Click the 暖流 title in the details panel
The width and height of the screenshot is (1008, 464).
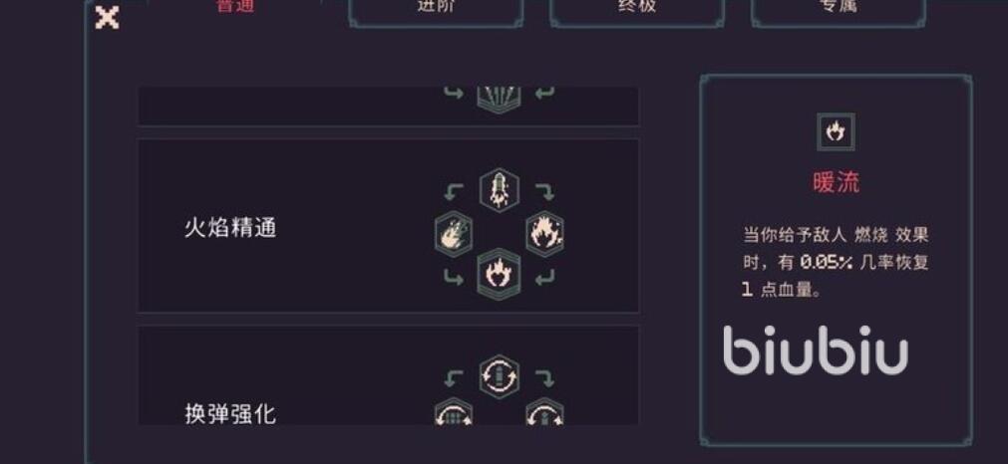coord(836,183)
